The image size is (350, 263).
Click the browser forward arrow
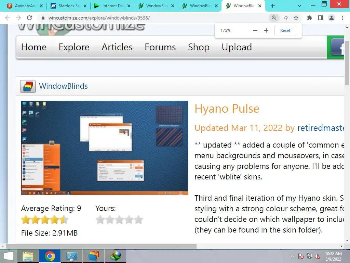tap(18, 18)
